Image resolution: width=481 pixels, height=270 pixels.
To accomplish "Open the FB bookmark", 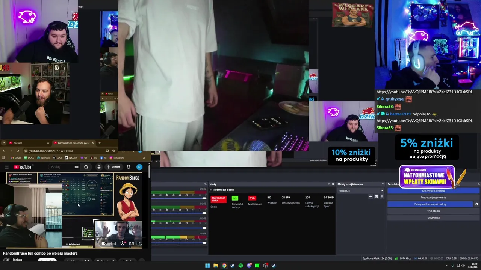I will [104, 158].
